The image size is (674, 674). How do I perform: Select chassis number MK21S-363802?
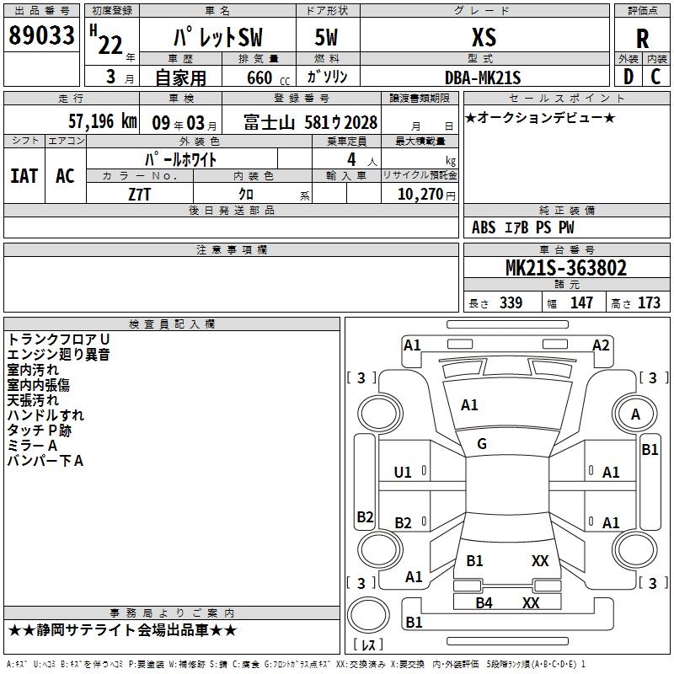566,268
